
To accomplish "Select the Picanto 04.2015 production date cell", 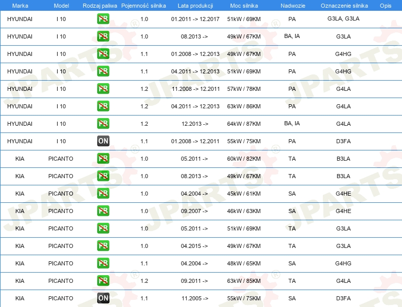I will tap(195, 246).
